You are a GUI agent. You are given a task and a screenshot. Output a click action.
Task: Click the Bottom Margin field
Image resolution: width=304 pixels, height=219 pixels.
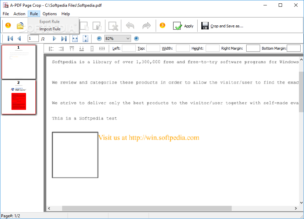tap(294, 48)
